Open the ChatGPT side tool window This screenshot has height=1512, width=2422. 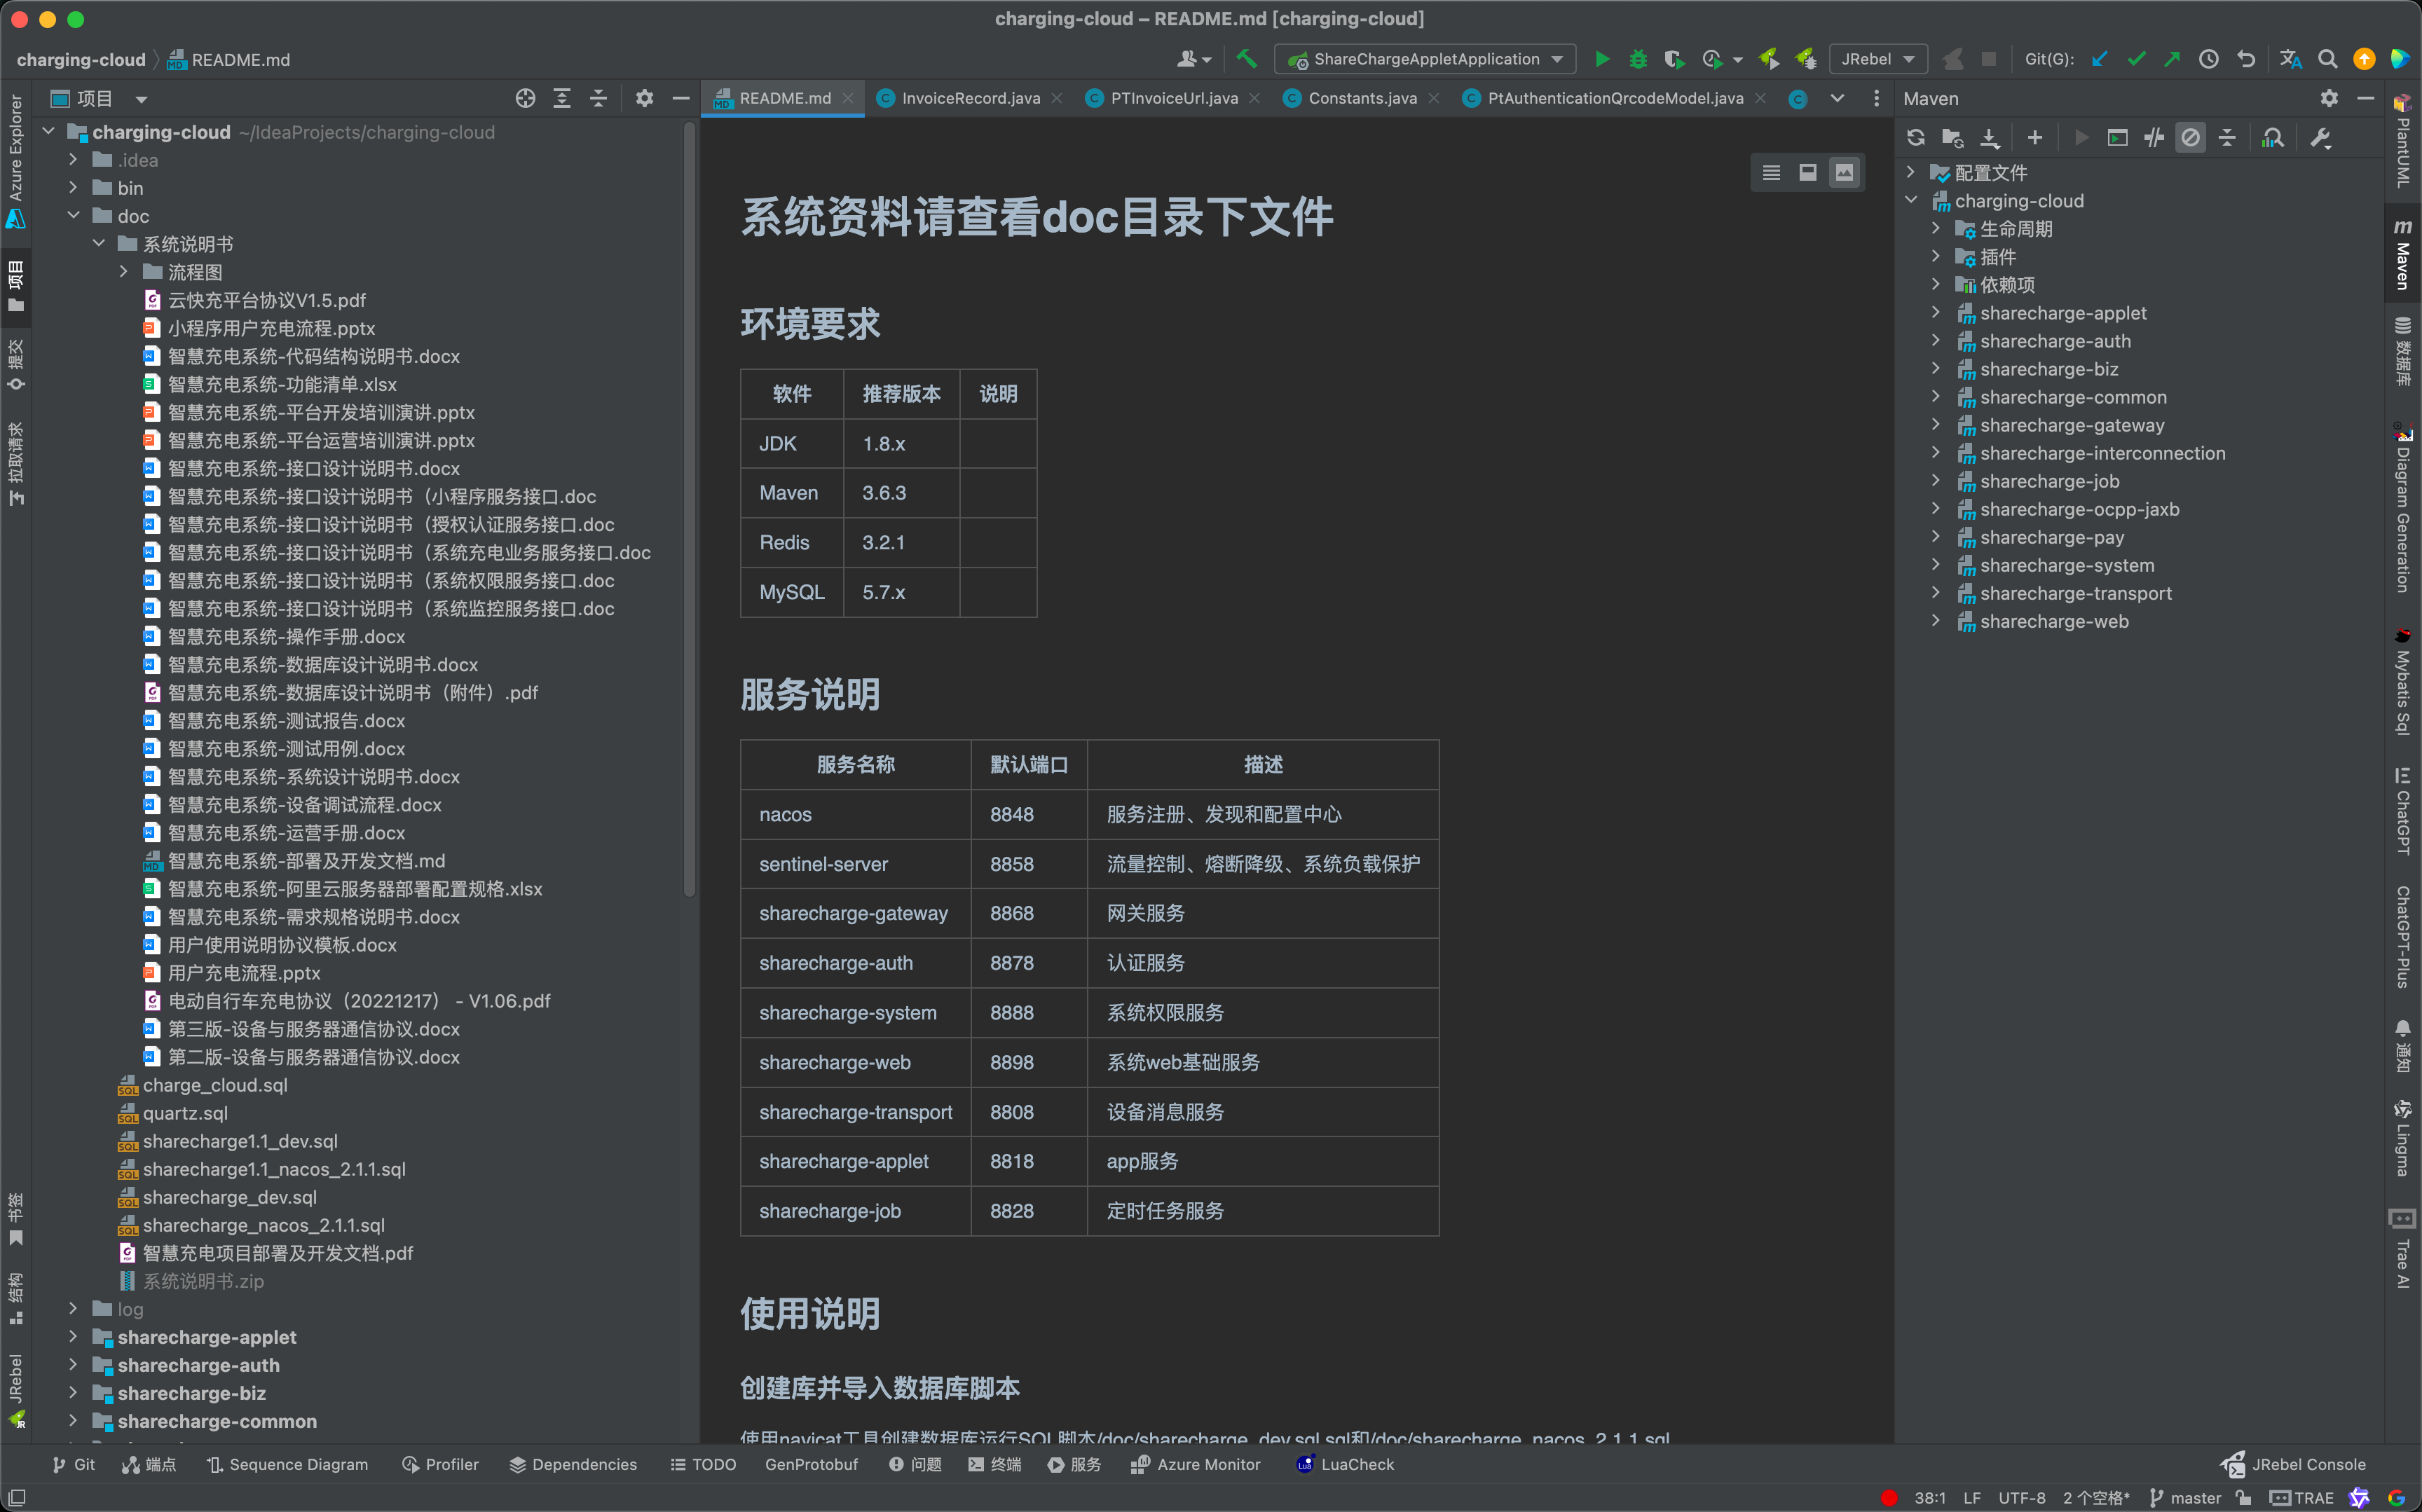pyautogui.click(x=2402, y=810)
